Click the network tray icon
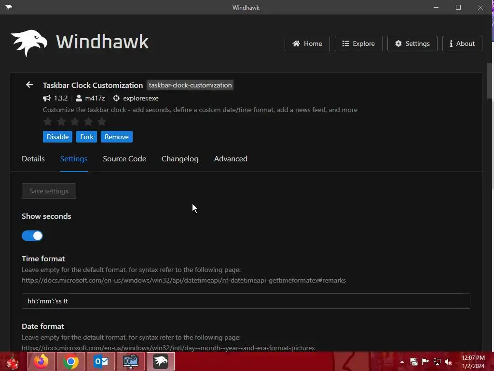The height and width of the screenshot is (371, 494). [x=437, y=362]
